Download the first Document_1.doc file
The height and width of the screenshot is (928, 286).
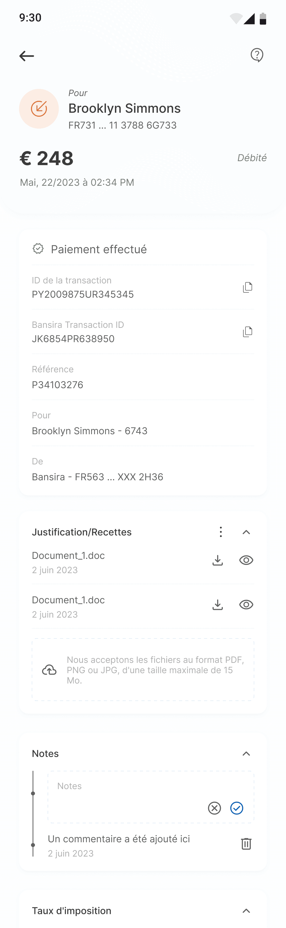217,560
